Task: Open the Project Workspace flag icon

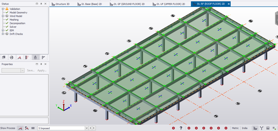Action: 3,58
